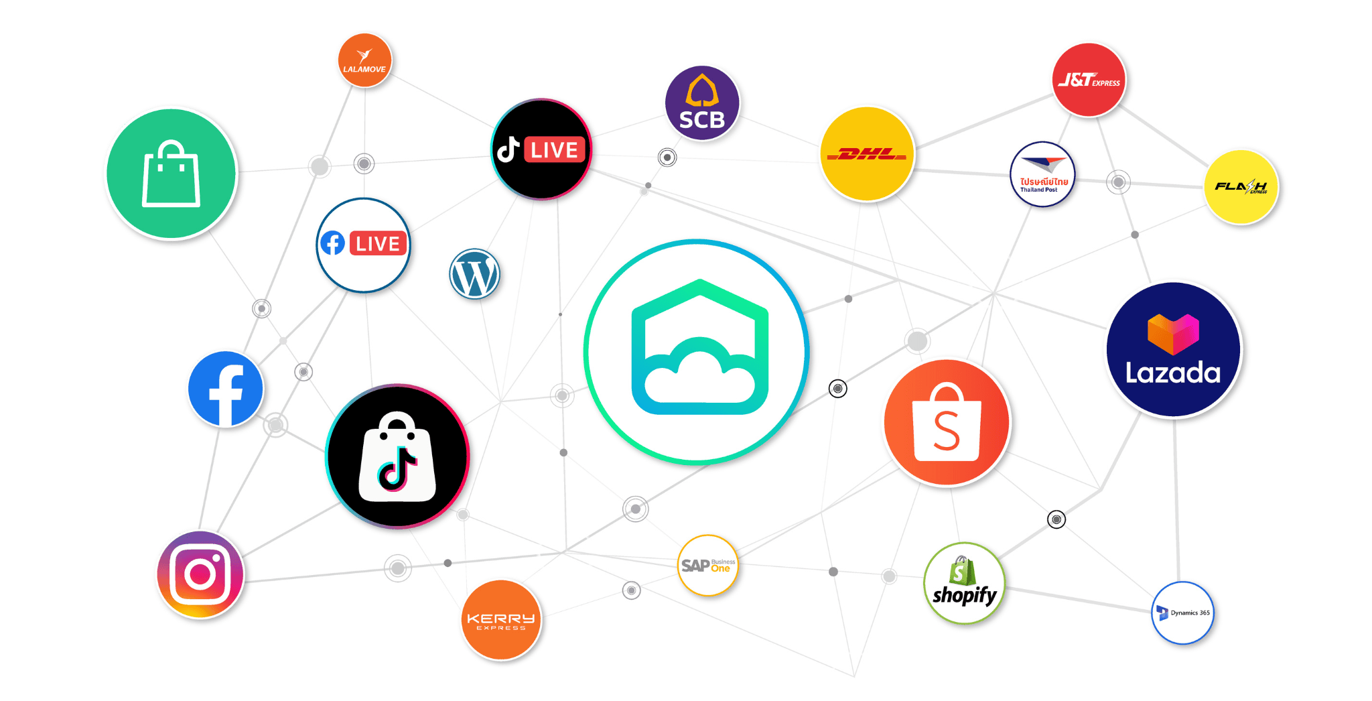Select the green shopping bag icon

click(x=171, y=174)
